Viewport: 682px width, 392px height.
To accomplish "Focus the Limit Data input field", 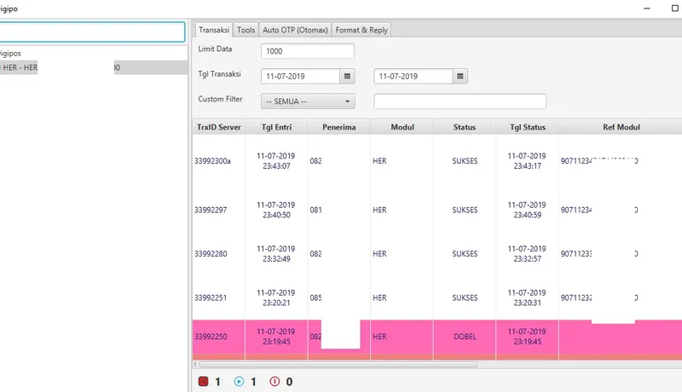I will tap(307, 51).
